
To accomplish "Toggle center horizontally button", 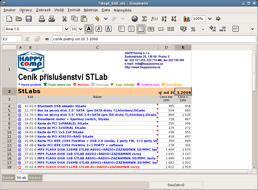I will [x=131, y=29].
